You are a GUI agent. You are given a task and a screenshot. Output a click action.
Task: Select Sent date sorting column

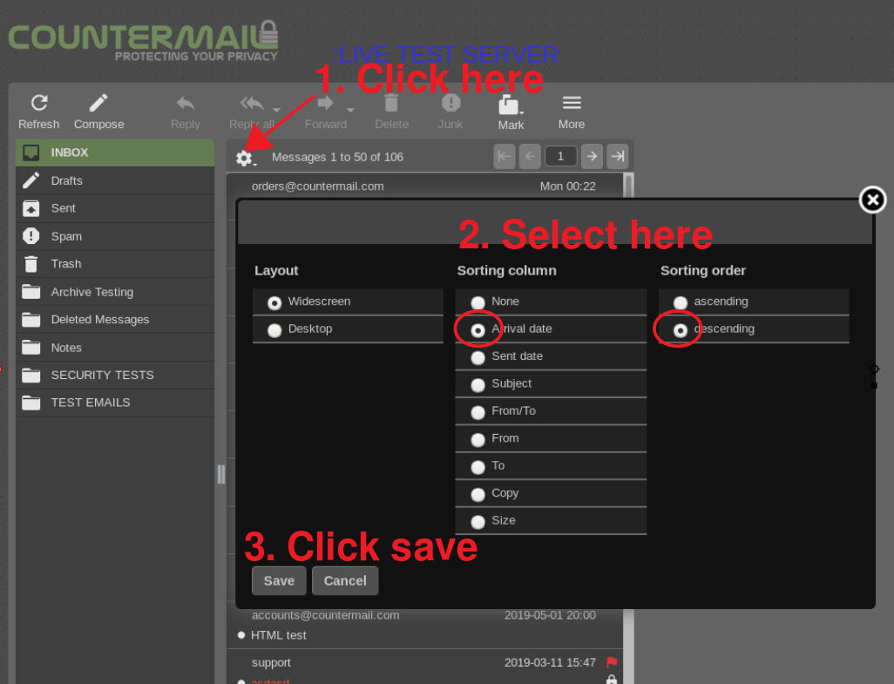tap(477, 357)
